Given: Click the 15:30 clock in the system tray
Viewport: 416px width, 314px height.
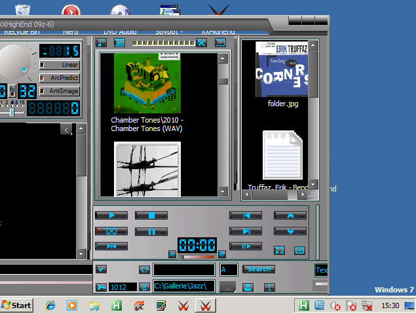Looking at the screenshot, I should click(x=390, y=305).
